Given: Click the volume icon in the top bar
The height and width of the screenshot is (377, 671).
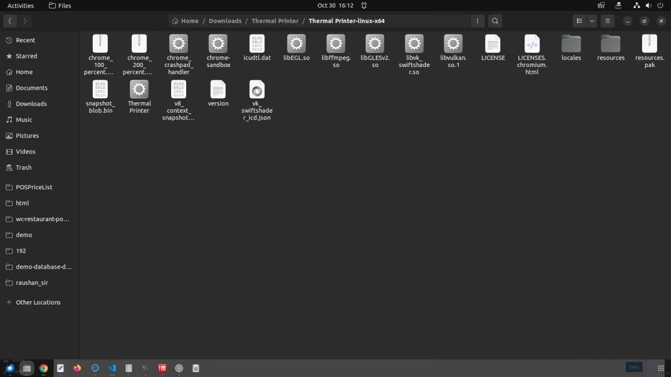Looking at the screenshot, I should 649,5.
